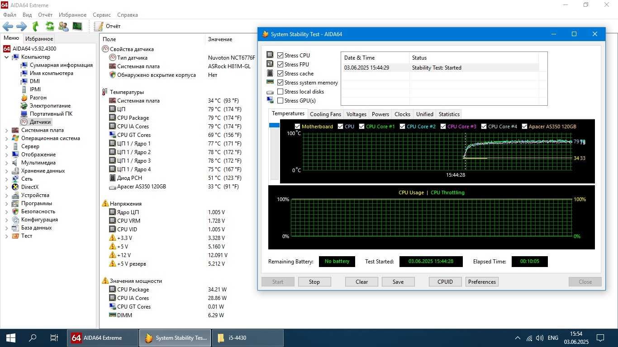Screen dimensions: 618x347
Task: Click the Температуры thermometer section icon
Action: click(105, 92)
